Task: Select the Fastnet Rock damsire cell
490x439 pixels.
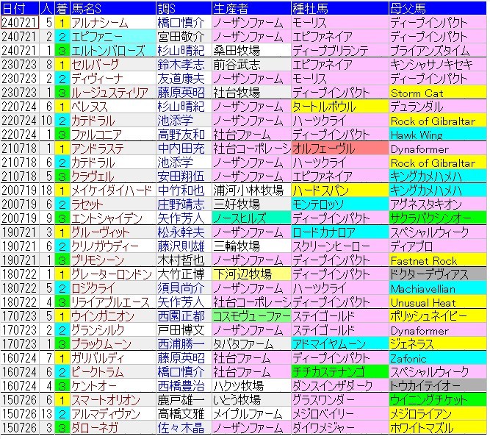Action: coord(438,260)
